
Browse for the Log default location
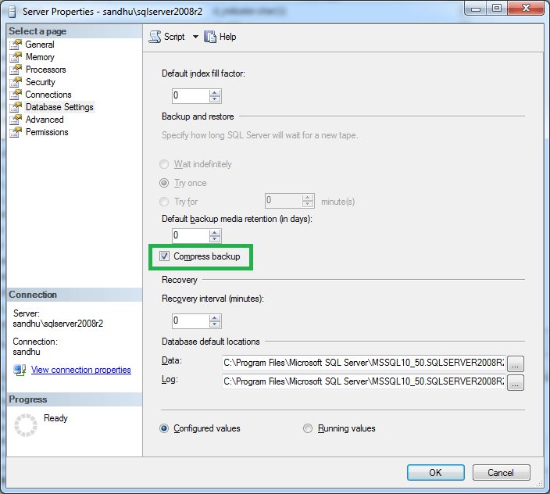tap(516, 382)
